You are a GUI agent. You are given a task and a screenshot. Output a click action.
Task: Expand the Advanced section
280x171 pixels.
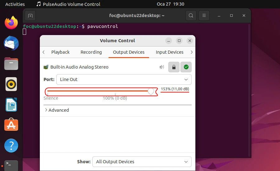[x=56, y=110]
